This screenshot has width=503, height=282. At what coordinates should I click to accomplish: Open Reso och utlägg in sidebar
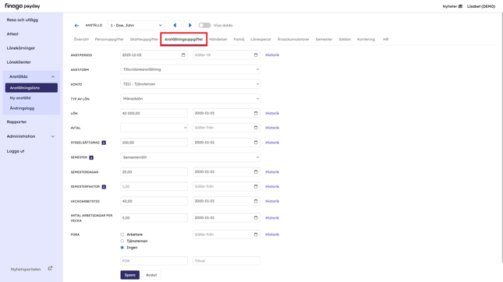23,20
